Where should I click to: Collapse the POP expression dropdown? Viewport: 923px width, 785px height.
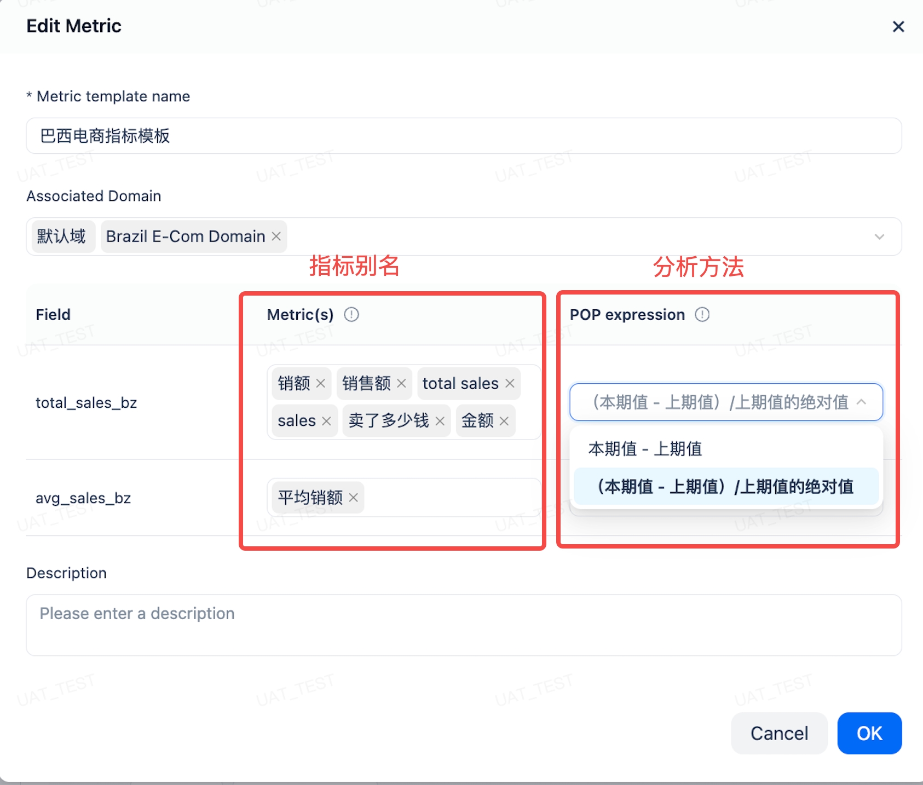point(861,402)
